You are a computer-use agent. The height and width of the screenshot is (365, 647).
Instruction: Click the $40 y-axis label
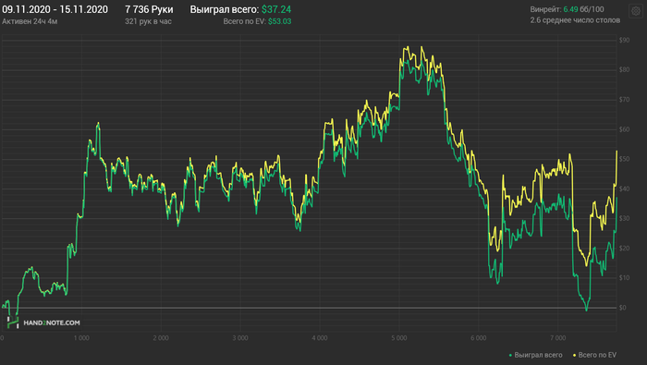click(x=624, y=189)
